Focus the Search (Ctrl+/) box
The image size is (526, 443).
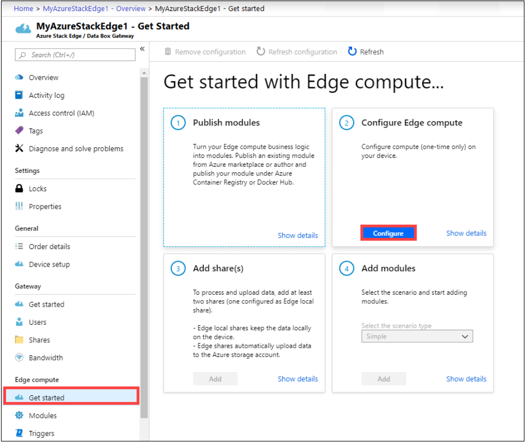(75, 55)
